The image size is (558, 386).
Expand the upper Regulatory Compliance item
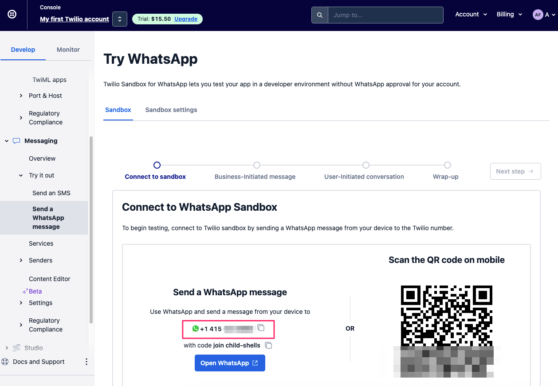(x=21, y=118)
